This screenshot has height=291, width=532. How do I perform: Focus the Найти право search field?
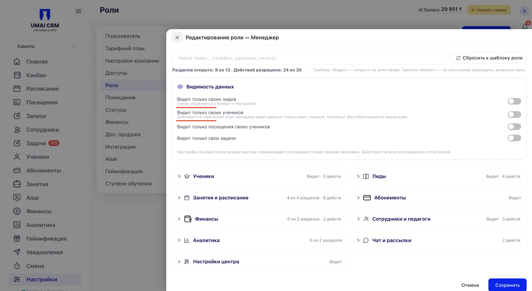point(310,58)
